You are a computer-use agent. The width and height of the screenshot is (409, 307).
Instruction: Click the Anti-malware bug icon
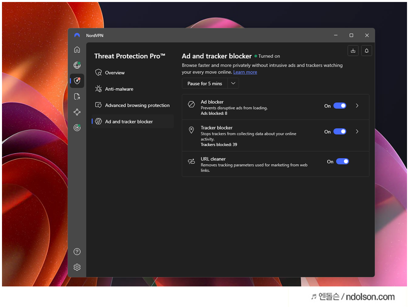click(98, 89)
